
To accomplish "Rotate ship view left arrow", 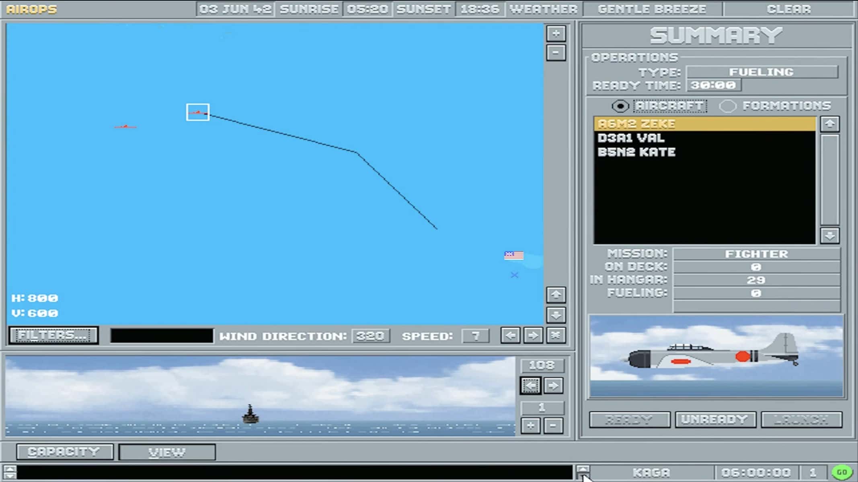I will coord(531,386).
